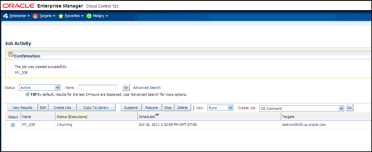Screen dimensions: 372x152
Task: Open the History menu
Action: (100, 16)
